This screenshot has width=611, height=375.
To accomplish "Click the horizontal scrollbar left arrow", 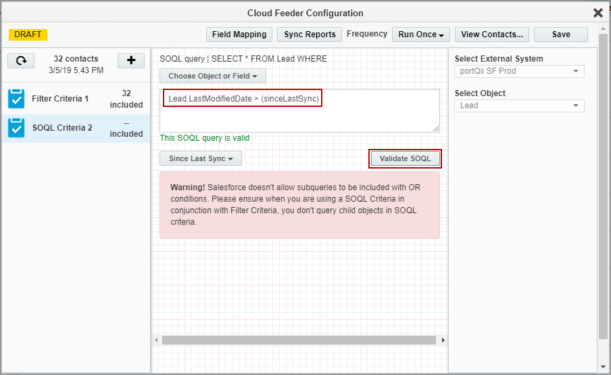I will (x=156, y=340).
